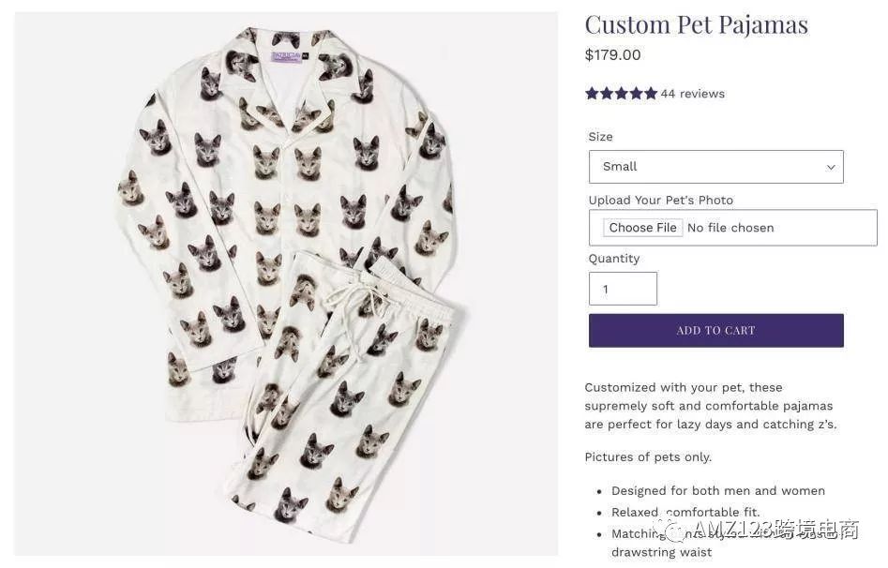This screenshot has width=888, height=568.
Task: Focus the Quantity input field
Action: 623,289
